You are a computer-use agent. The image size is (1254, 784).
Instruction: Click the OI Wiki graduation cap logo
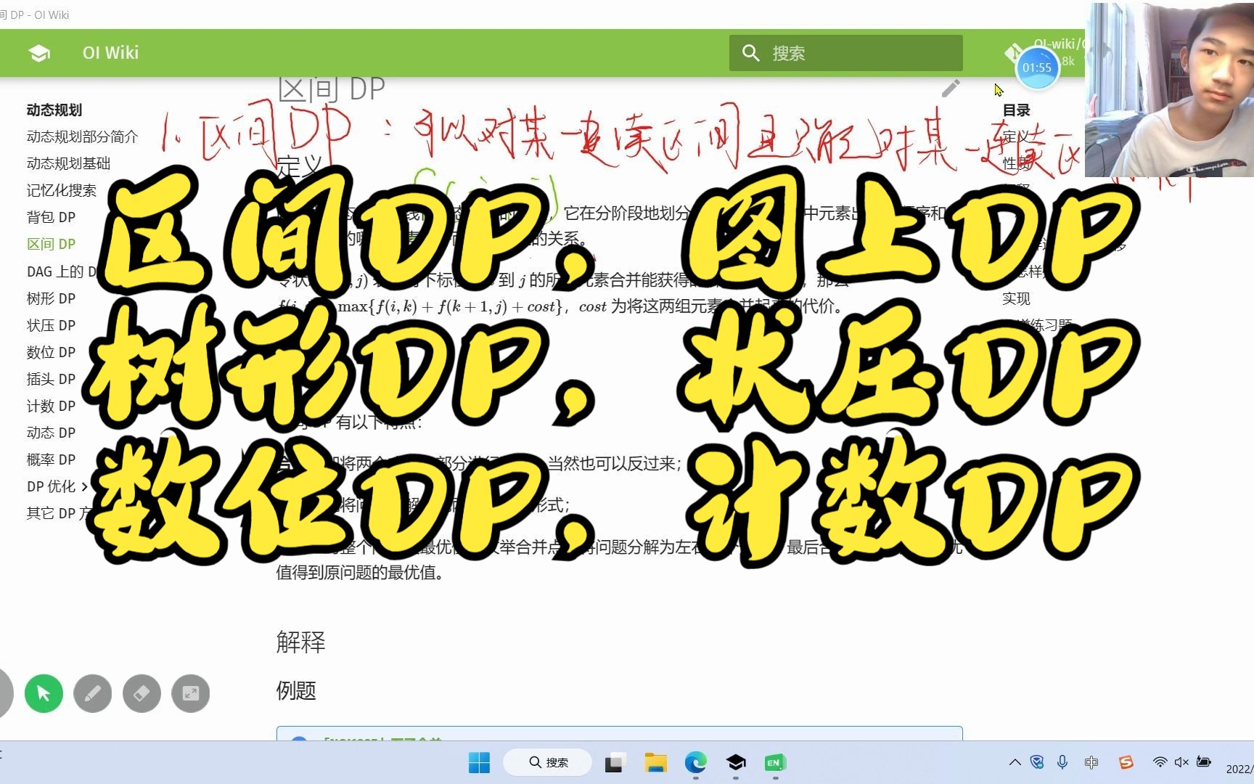click(38, 53)
